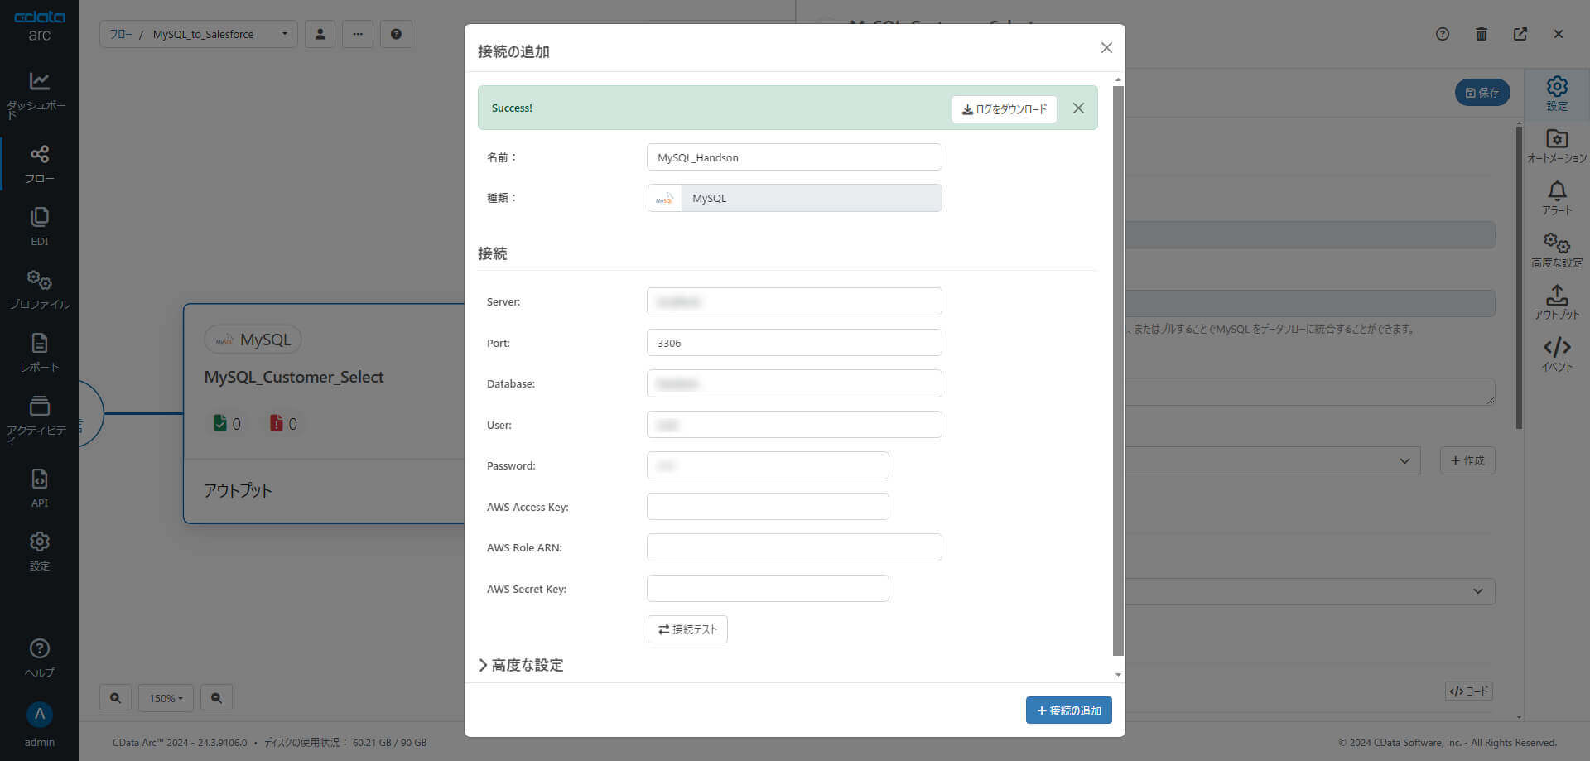This screenshot has height=761, width=1590.
Task: Switch to the Settings tab in connector panel
Action: (1557, 94)
